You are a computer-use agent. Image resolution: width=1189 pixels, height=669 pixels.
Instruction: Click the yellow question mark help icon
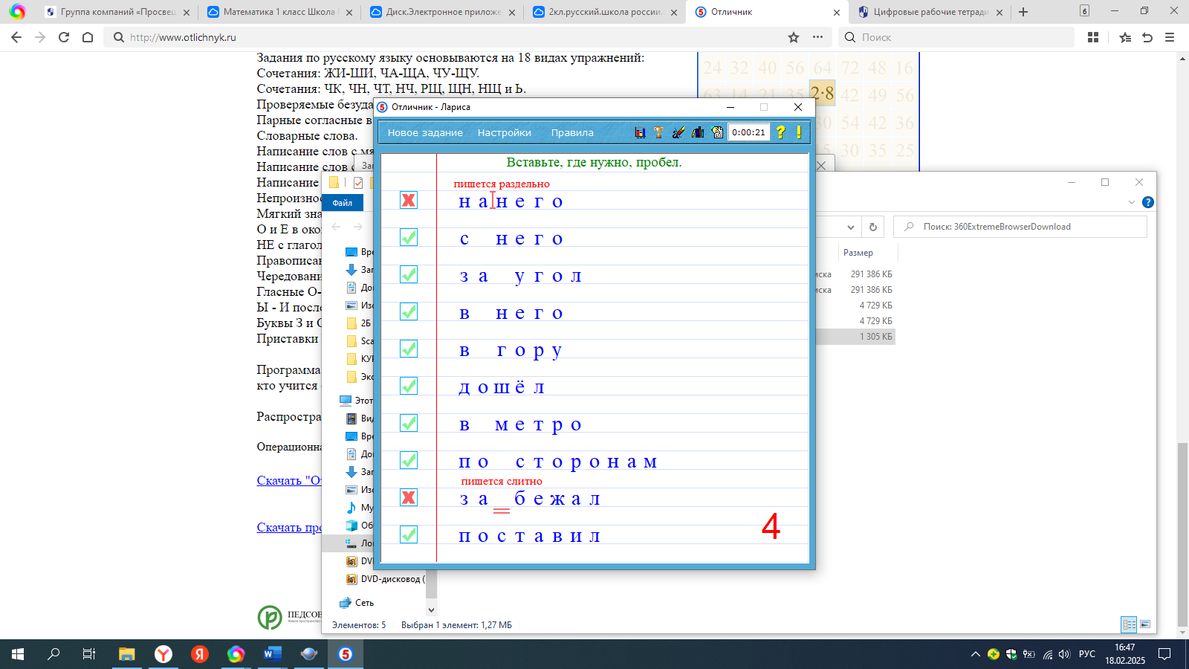pyautogui.click(x=780, y=132)
